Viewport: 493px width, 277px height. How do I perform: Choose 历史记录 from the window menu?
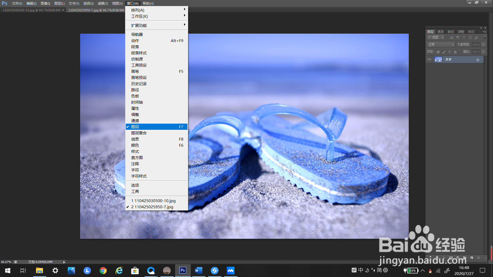pos(139,84)
